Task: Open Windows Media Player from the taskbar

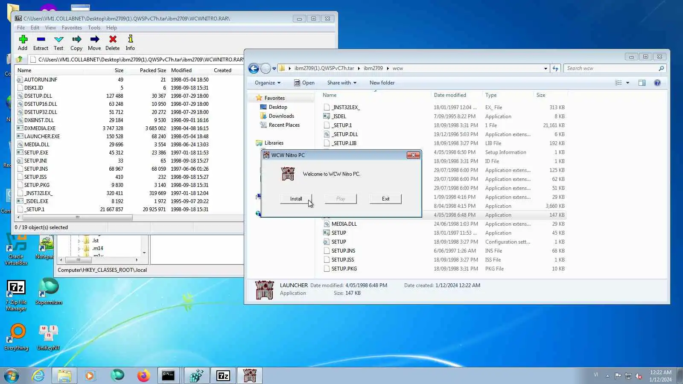Action: [90, 375]
